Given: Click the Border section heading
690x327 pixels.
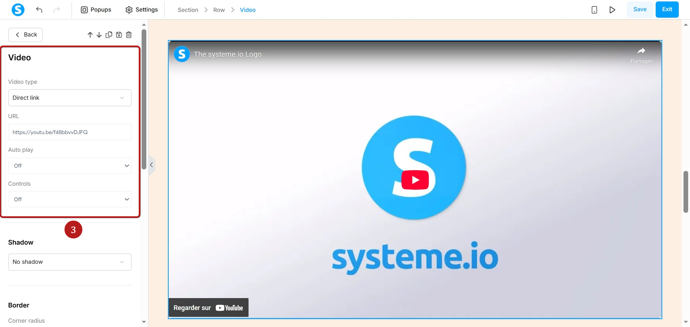Looking at the screenshot, I should [19, 305].
